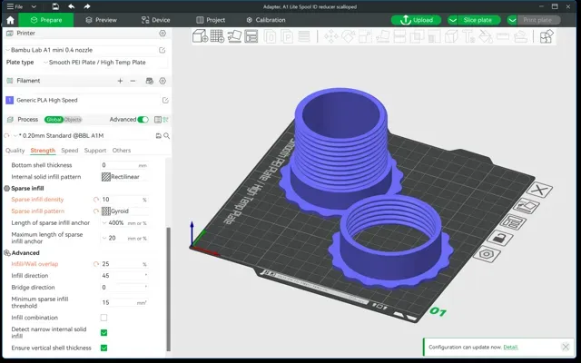Click the Auto orient toolbar icon
The height and width of the screenshot is (363, 581).
pos(234,36)
